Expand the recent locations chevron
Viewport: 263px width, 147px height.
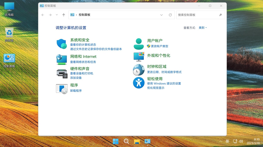[x=57, y=15]
